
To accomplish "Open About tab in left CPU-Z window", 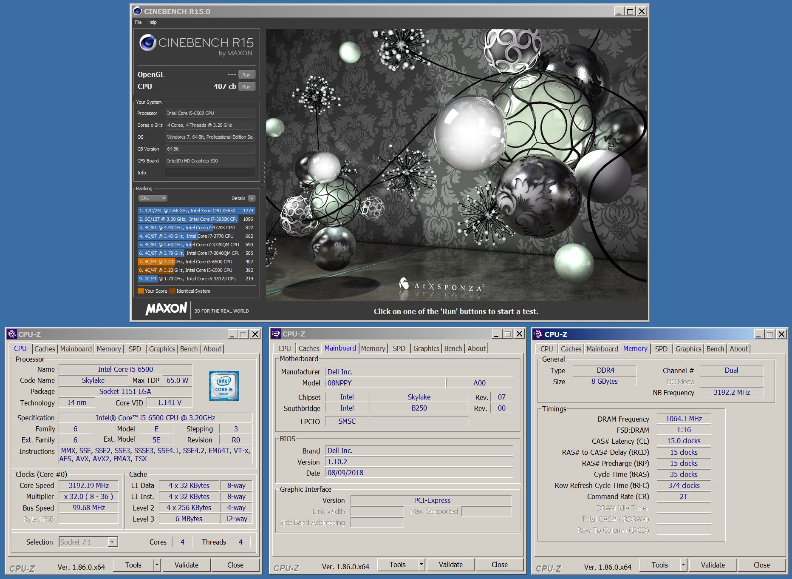I will point(212,349).
